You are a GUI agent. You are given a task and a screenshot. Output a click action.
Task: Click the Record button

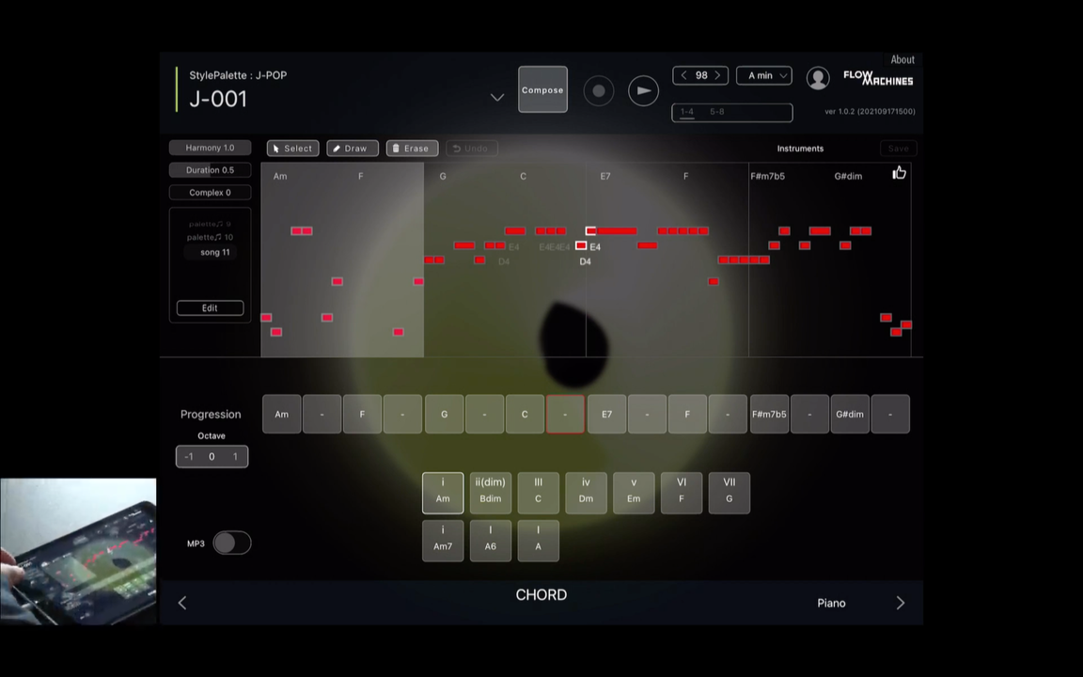(x=598, y=90)
